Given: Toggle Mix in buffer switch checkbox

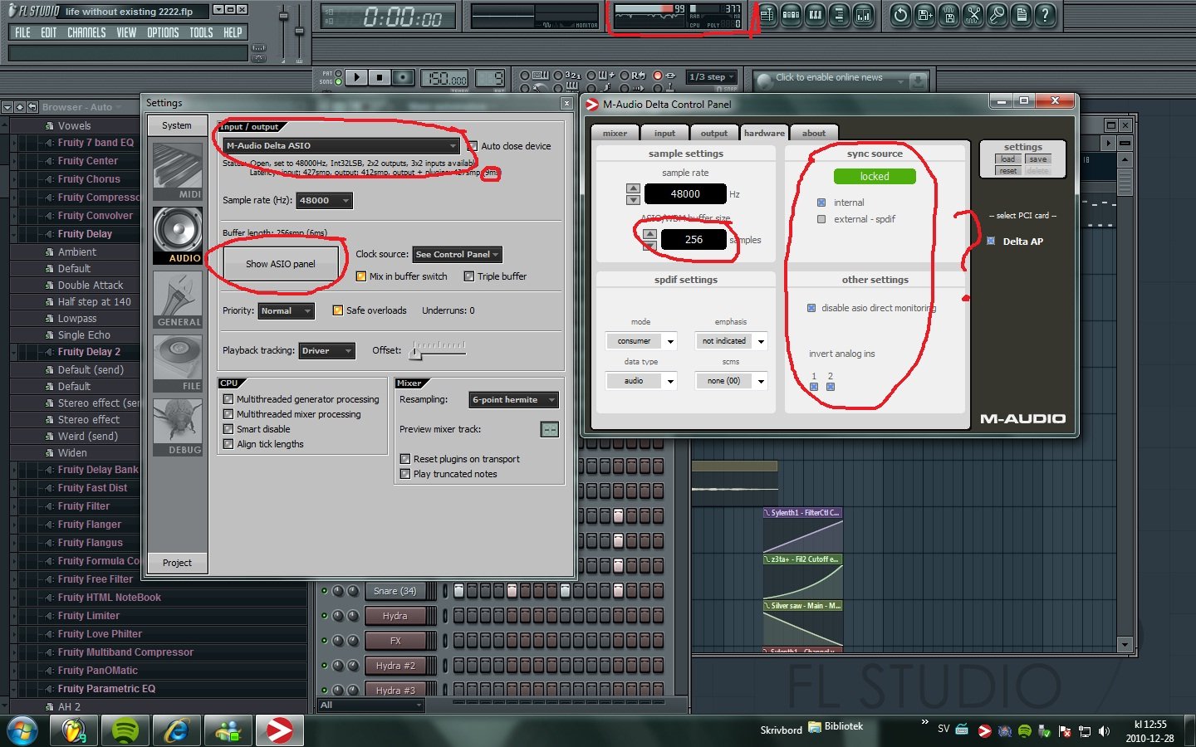Looking at the screenshot, I should click(361, 276).
